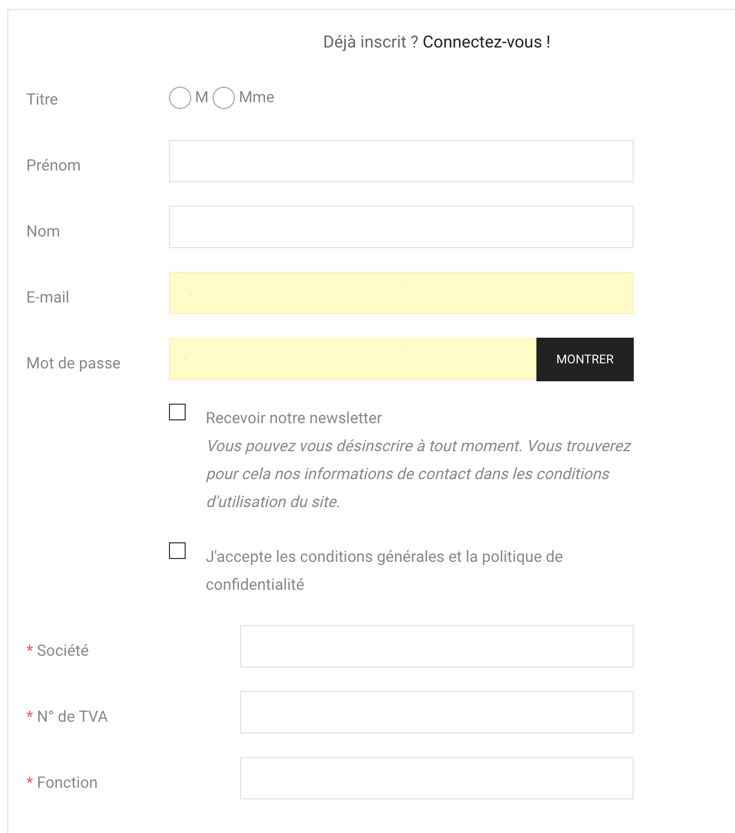Check the Recevoir notre newsletter checkbox

(x=177, y=412)
